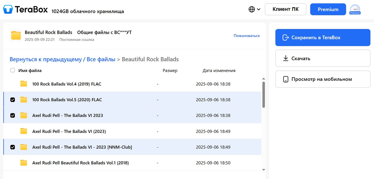374x179 pixels.
Task: Open folder Axel Rudi Pell - The Ballads VI (2023)
Action: tap(69, 131)
